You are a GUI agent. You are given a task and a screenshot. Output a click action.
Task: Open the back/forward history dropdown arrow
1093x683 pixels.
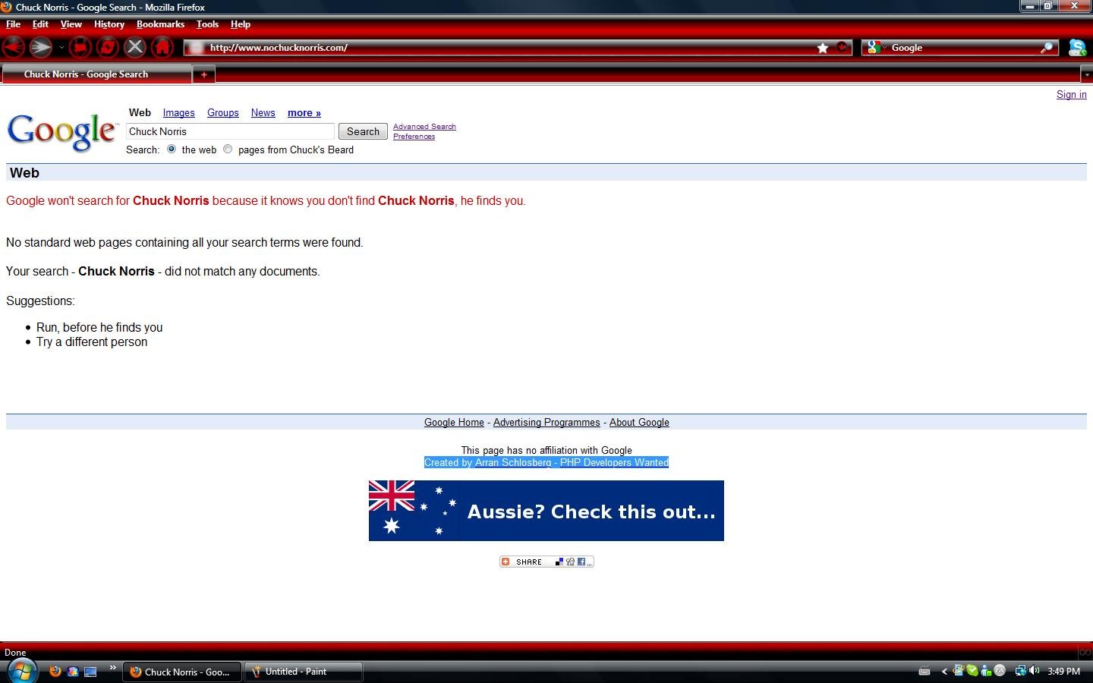61,47
